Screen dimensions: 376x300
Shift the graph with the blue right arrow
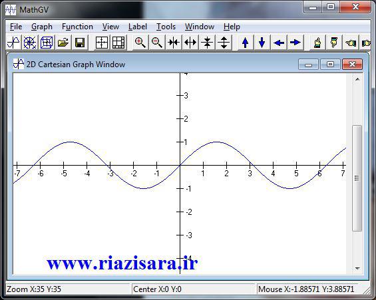(x=295, y=43)
